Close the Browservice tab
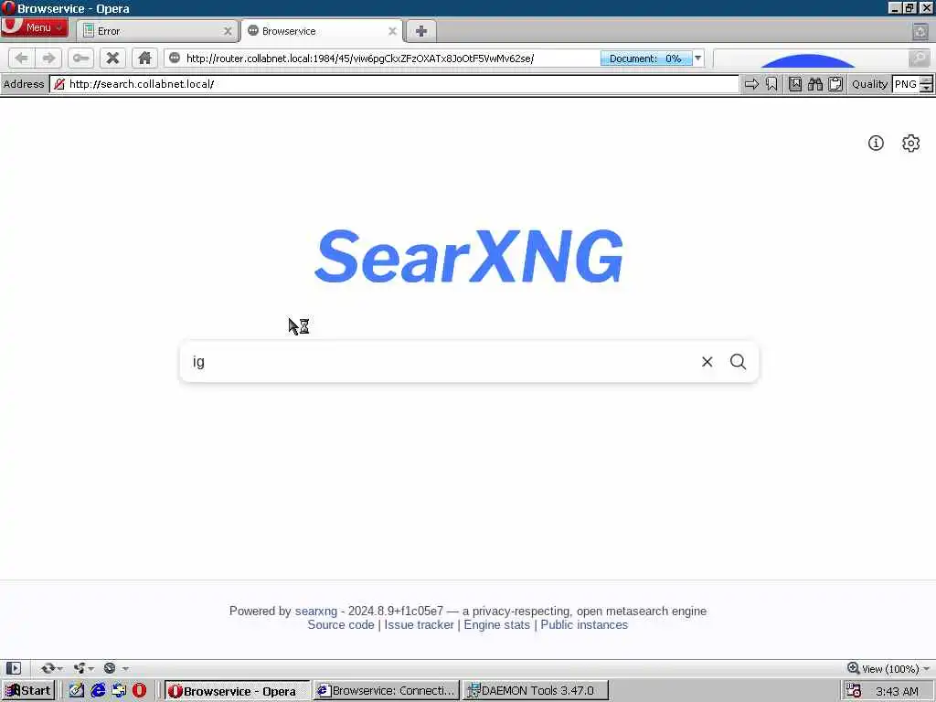Screen dimensions: 936x702 [392, 31]
